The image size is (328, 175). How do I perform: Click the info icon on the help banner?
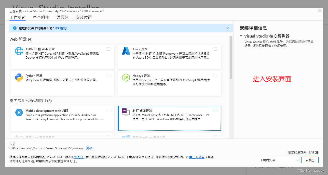[x=15, y=28]
